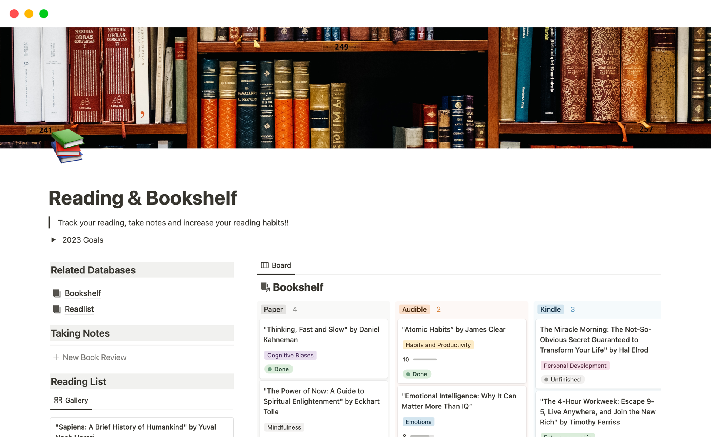
Task: Click the book icon beside Bookshelf link
Action: [x=56, y=293]
